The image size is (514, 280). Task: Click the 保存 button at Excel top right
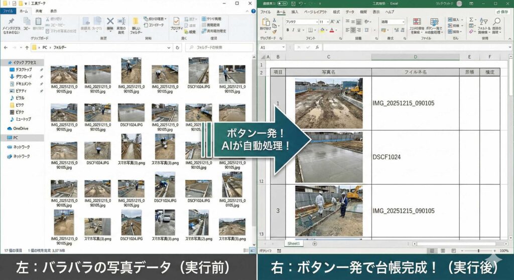point(501,12)
